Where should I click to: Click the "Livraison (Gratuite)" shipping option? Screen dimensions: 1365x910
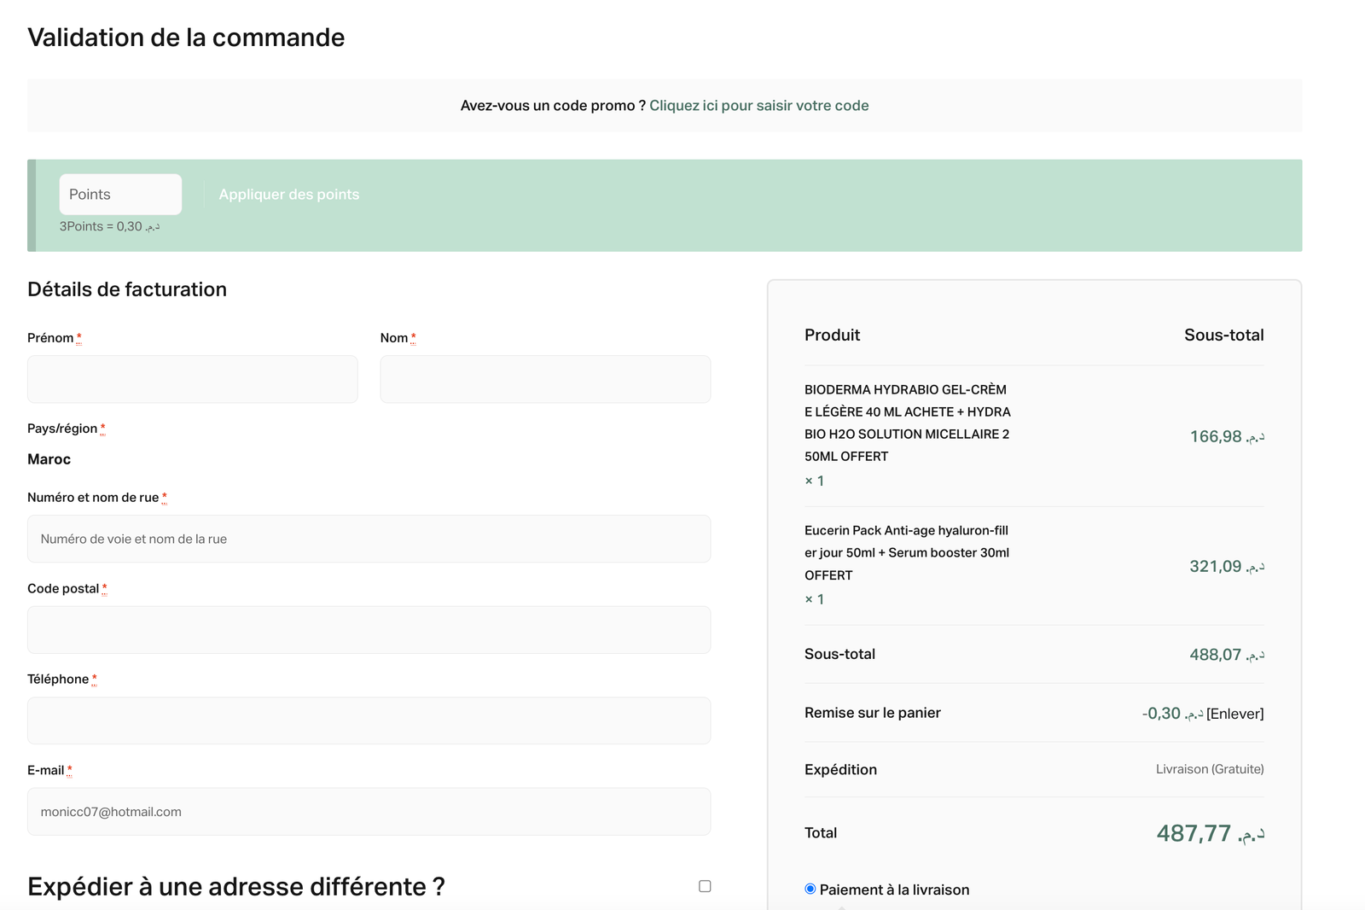point(1209,769)
